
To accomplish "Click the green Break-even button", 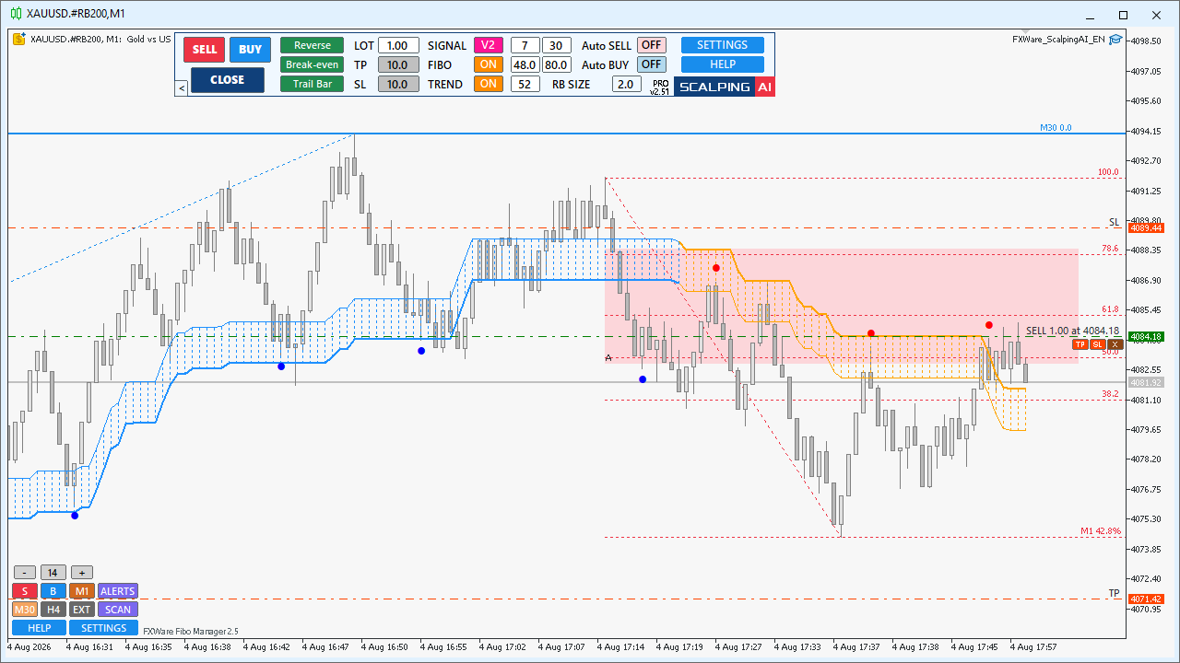I will pyautogui.click(x=312, y=64).
